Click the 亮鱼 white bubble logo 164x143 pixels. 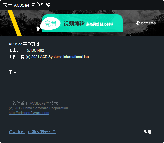[x=50, y=23]
